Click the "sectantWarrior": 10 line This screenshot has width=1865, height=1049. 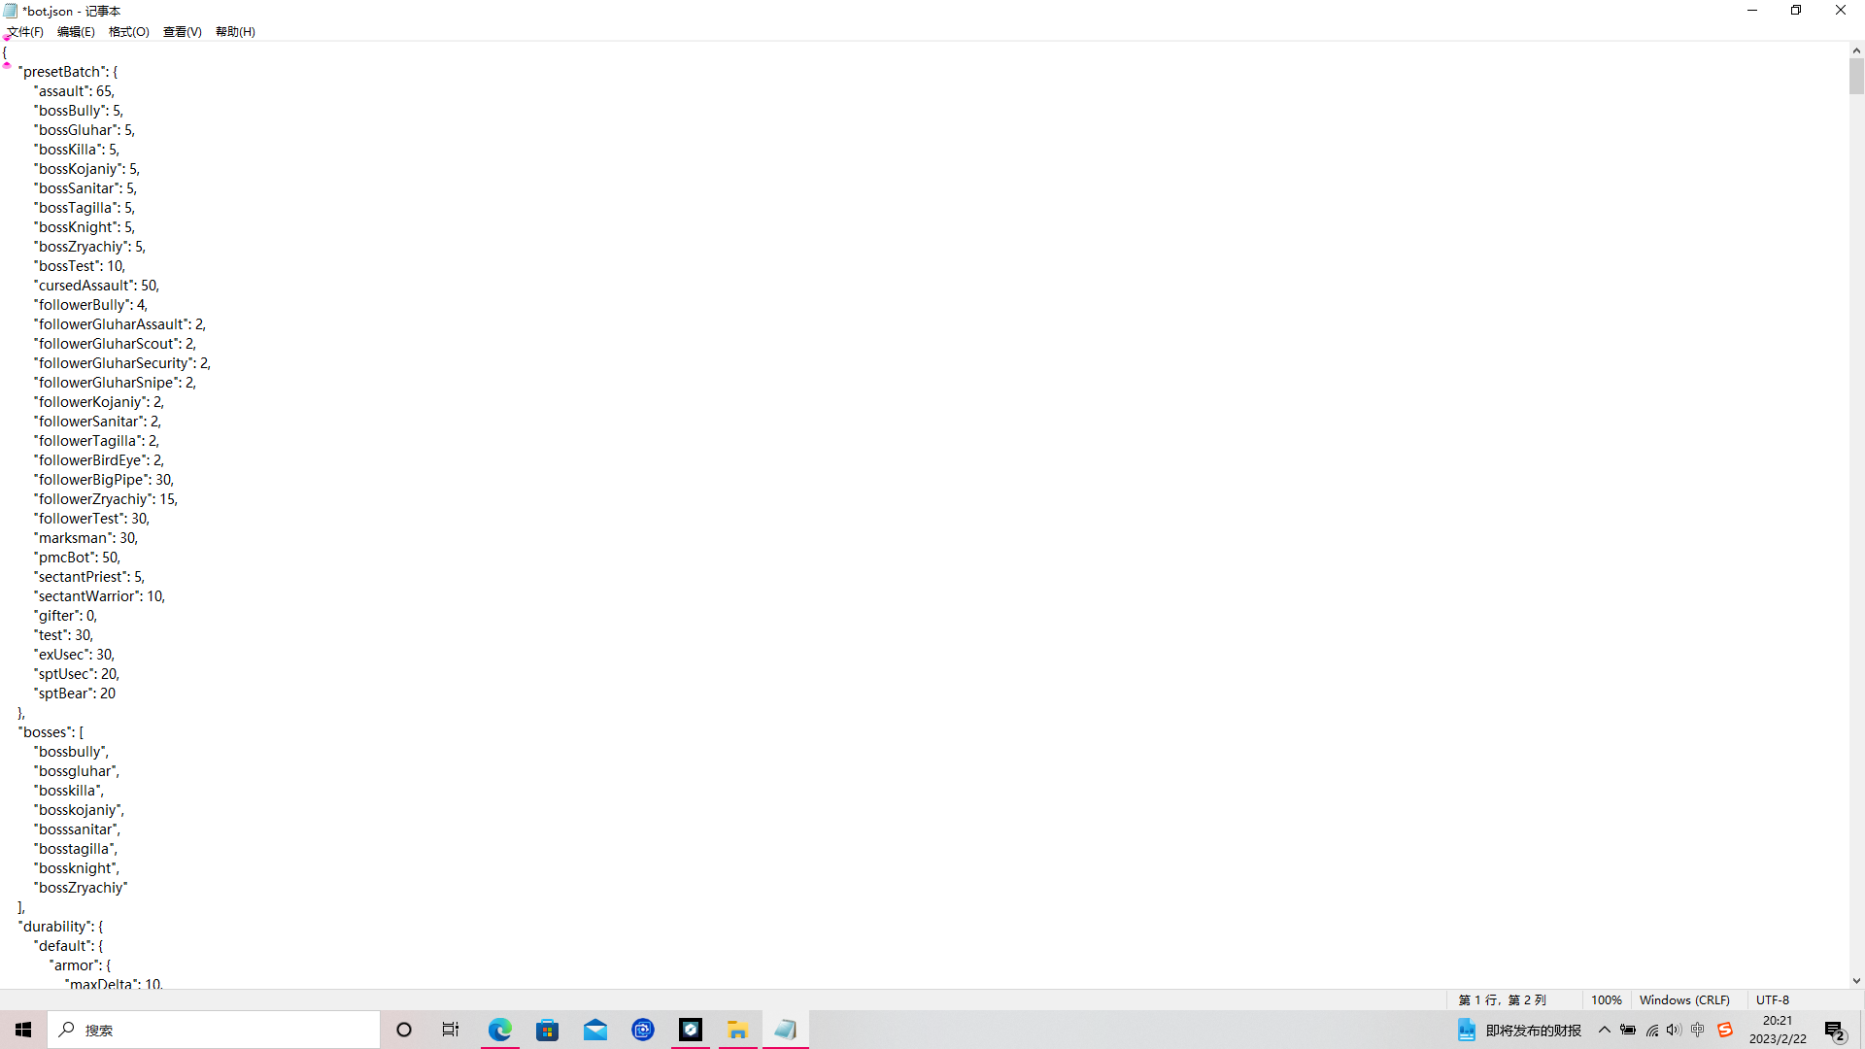coord(100,596)
